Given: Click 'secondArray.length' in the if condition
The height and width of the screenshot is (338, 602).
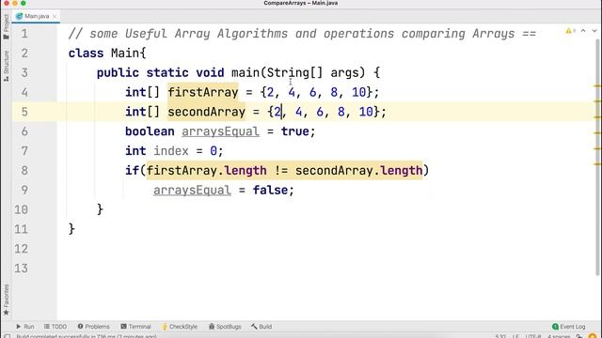Looking at the screenshot, I should click(358, 171).
